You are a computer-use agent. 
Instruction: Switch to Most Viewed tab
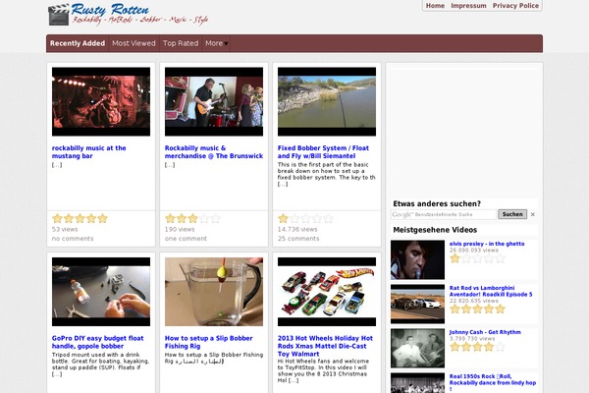point(134,43)
